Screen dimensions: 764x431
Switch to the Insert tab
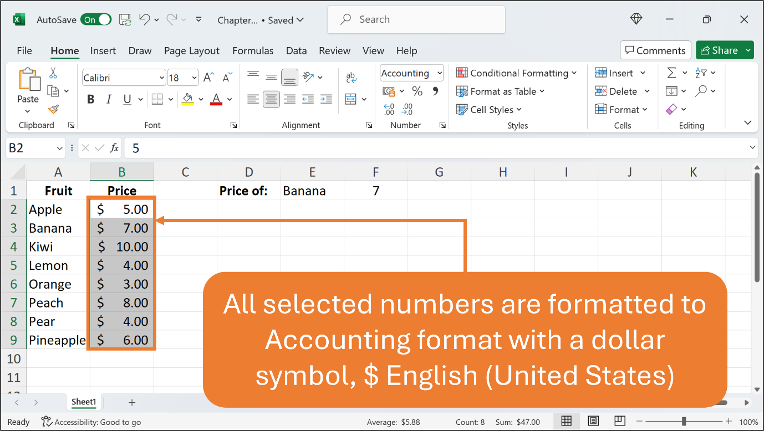coord(103,50)
